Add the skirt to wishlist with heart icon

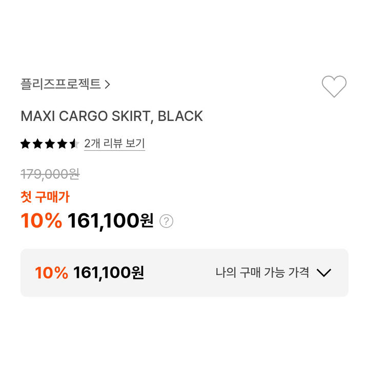pyautogui.click(x=334, y=86)
